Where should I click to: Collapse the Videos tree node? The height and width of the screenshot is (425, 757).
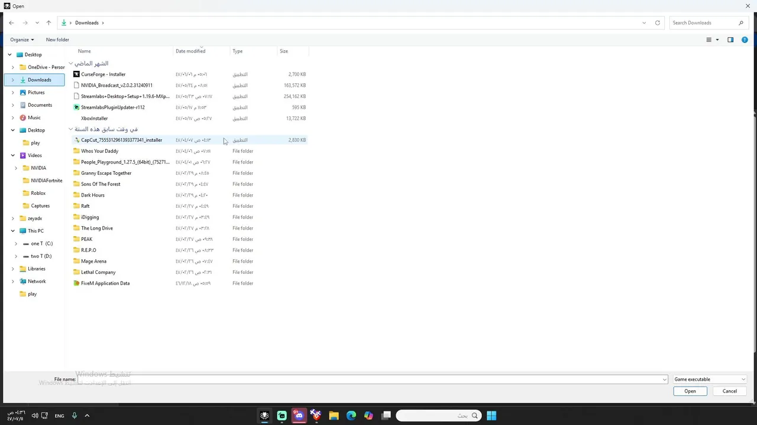(x=13, y=155)
